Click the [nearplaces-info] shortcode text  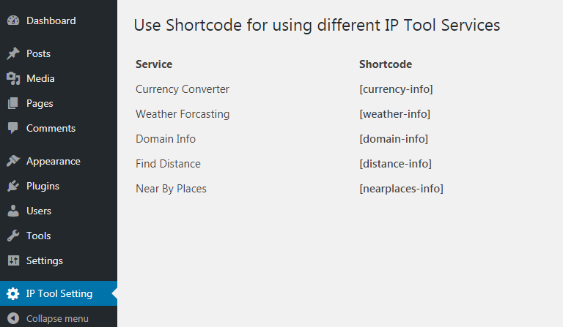tap(402, 189)
